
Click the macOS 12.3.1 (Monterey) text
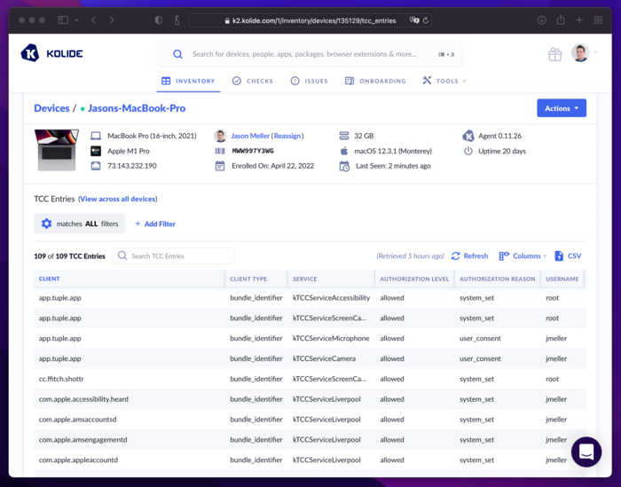point(393,151)
